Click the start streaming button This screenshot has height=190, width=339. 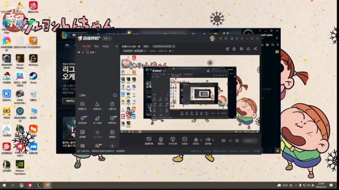[250, 141]
